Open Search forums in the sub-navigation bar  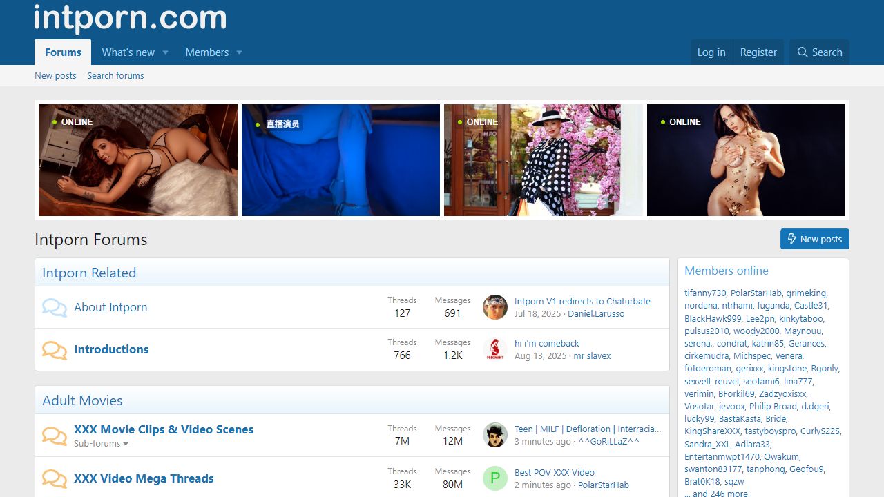(115, 76)
